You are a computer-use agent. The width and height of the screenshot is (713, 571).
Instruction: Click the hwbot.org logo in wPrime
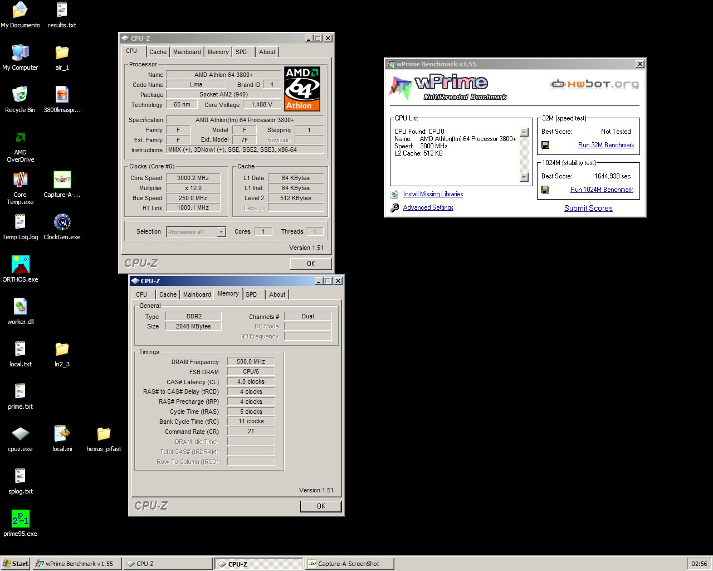pyautogui.click(x=594, y=84)
